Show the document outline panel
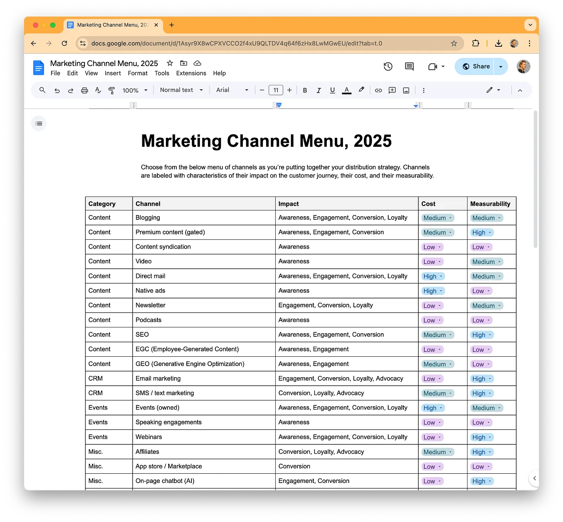563x522 pixels. pyautogui.click(x=39, y=124)
